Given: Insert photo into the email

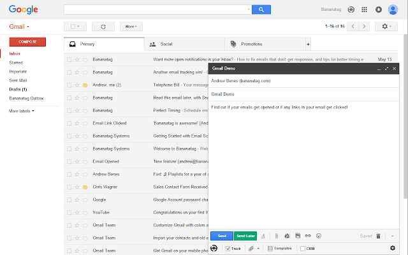Looking at the screenshot, I should point(298,236).
